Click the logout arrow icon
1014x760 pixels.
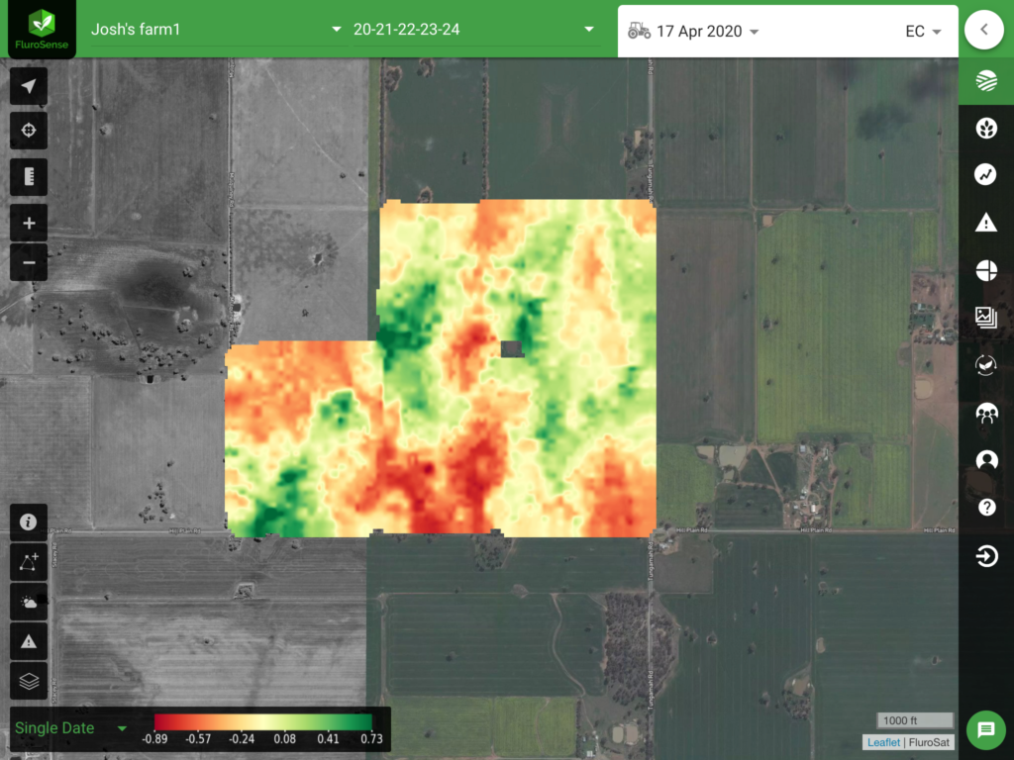986,556
